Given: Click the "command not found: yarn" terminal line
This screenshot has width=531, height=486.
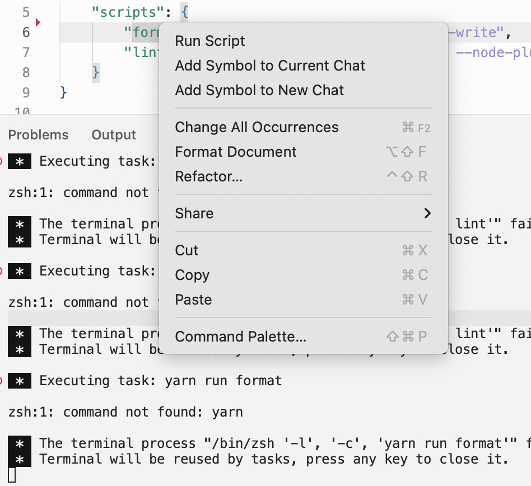Looking at the screenshot, I should 125,413.
